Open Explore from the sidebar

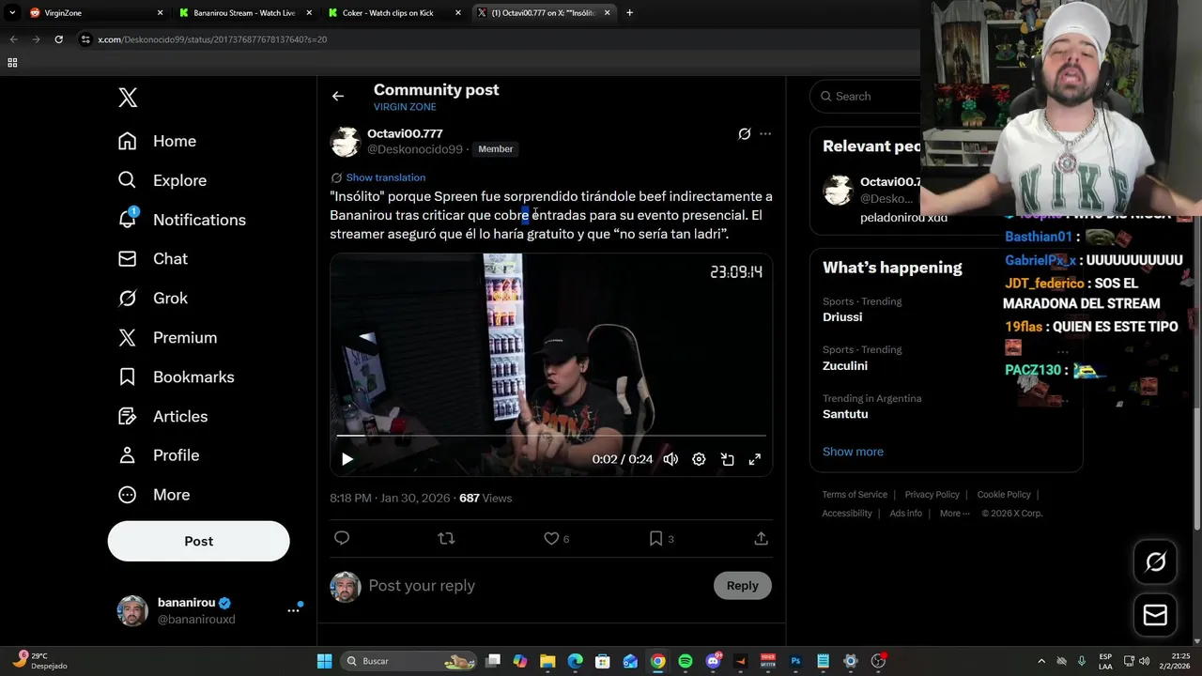click(x=162, y=180)
